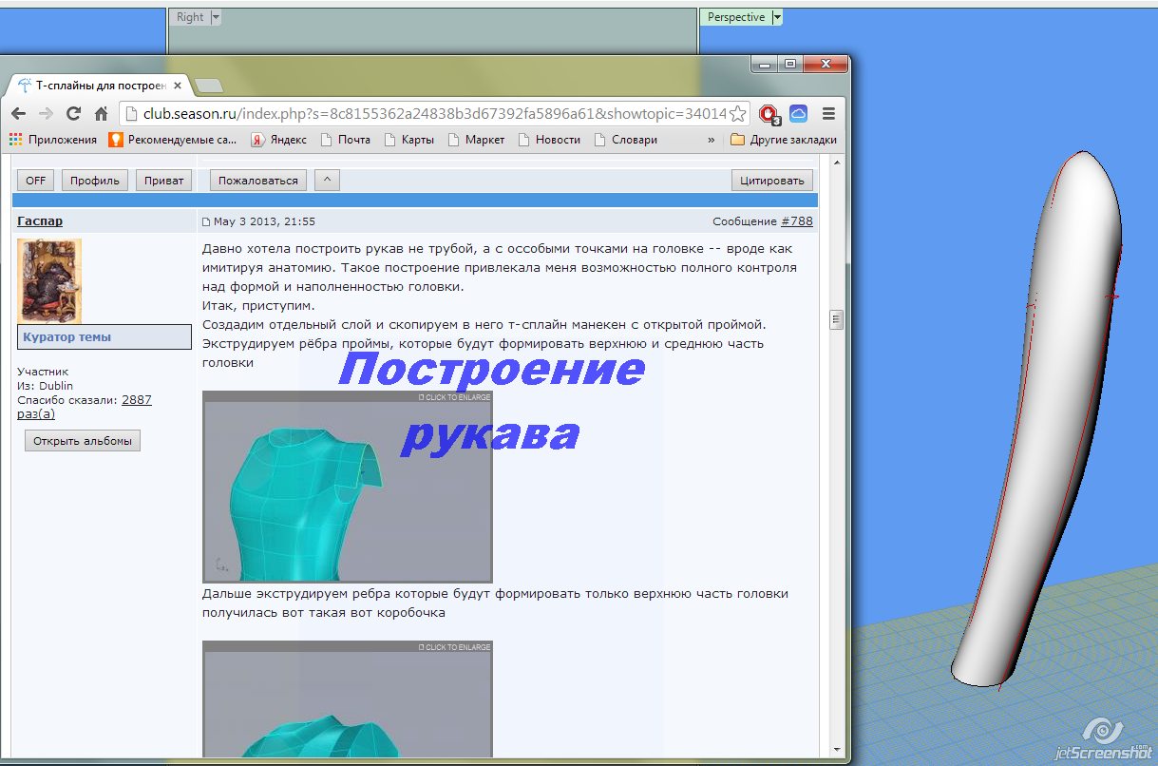Click the May 3 2013, 21:55 date text
The height and width of the screenshot is (766, 1158).
click(264, 221)
